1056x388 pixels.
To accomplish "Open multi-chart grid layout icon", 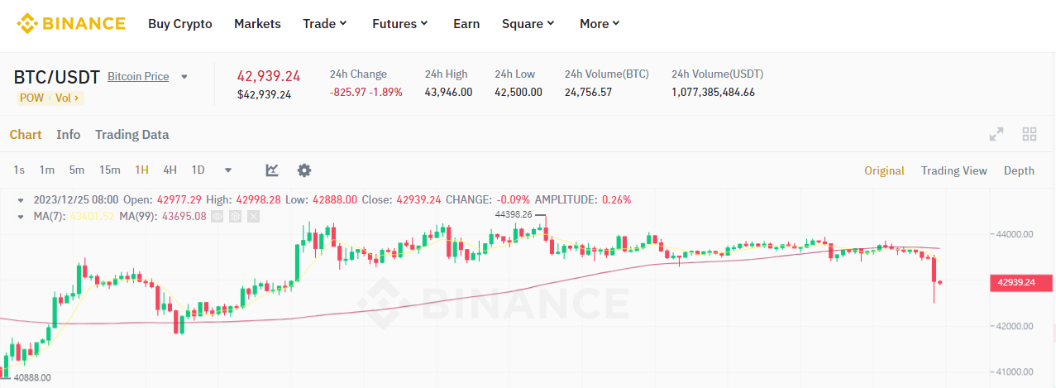I will (x=1030, y=134).
